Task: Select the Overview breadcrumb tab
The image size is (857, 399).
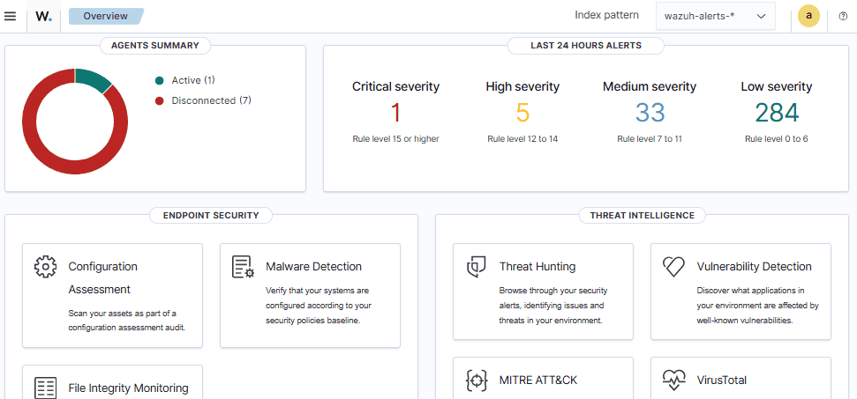Action: pos(105,16)
